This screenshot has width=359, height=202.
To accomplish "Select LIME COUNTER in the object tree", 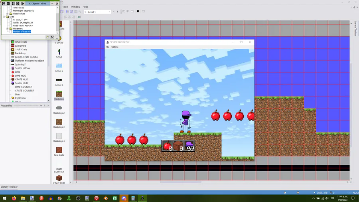I will (x=24, y=87).
